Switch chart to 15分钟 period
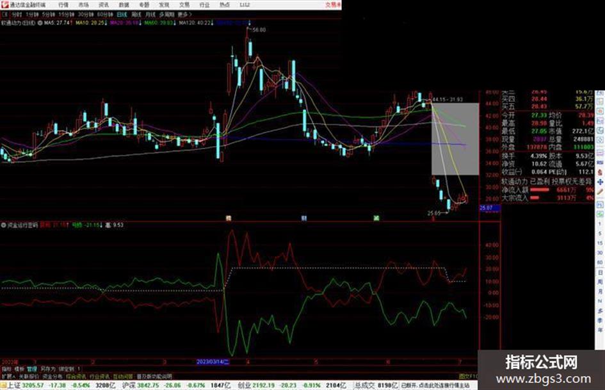This screenshot has width=605, height=390. 67,14
